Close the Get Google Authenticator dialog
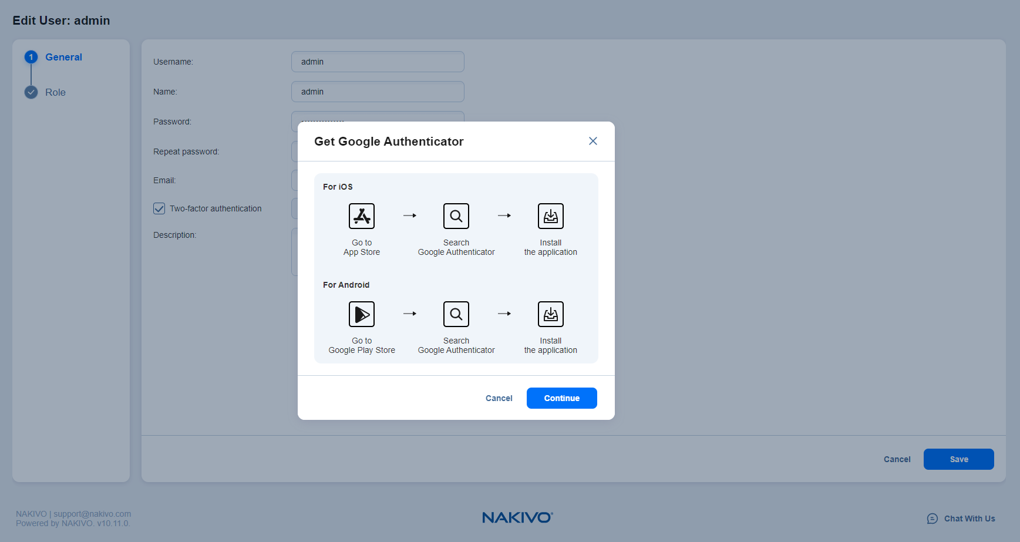Viewport: 1020px width, 542px height. tap(593, 141)
